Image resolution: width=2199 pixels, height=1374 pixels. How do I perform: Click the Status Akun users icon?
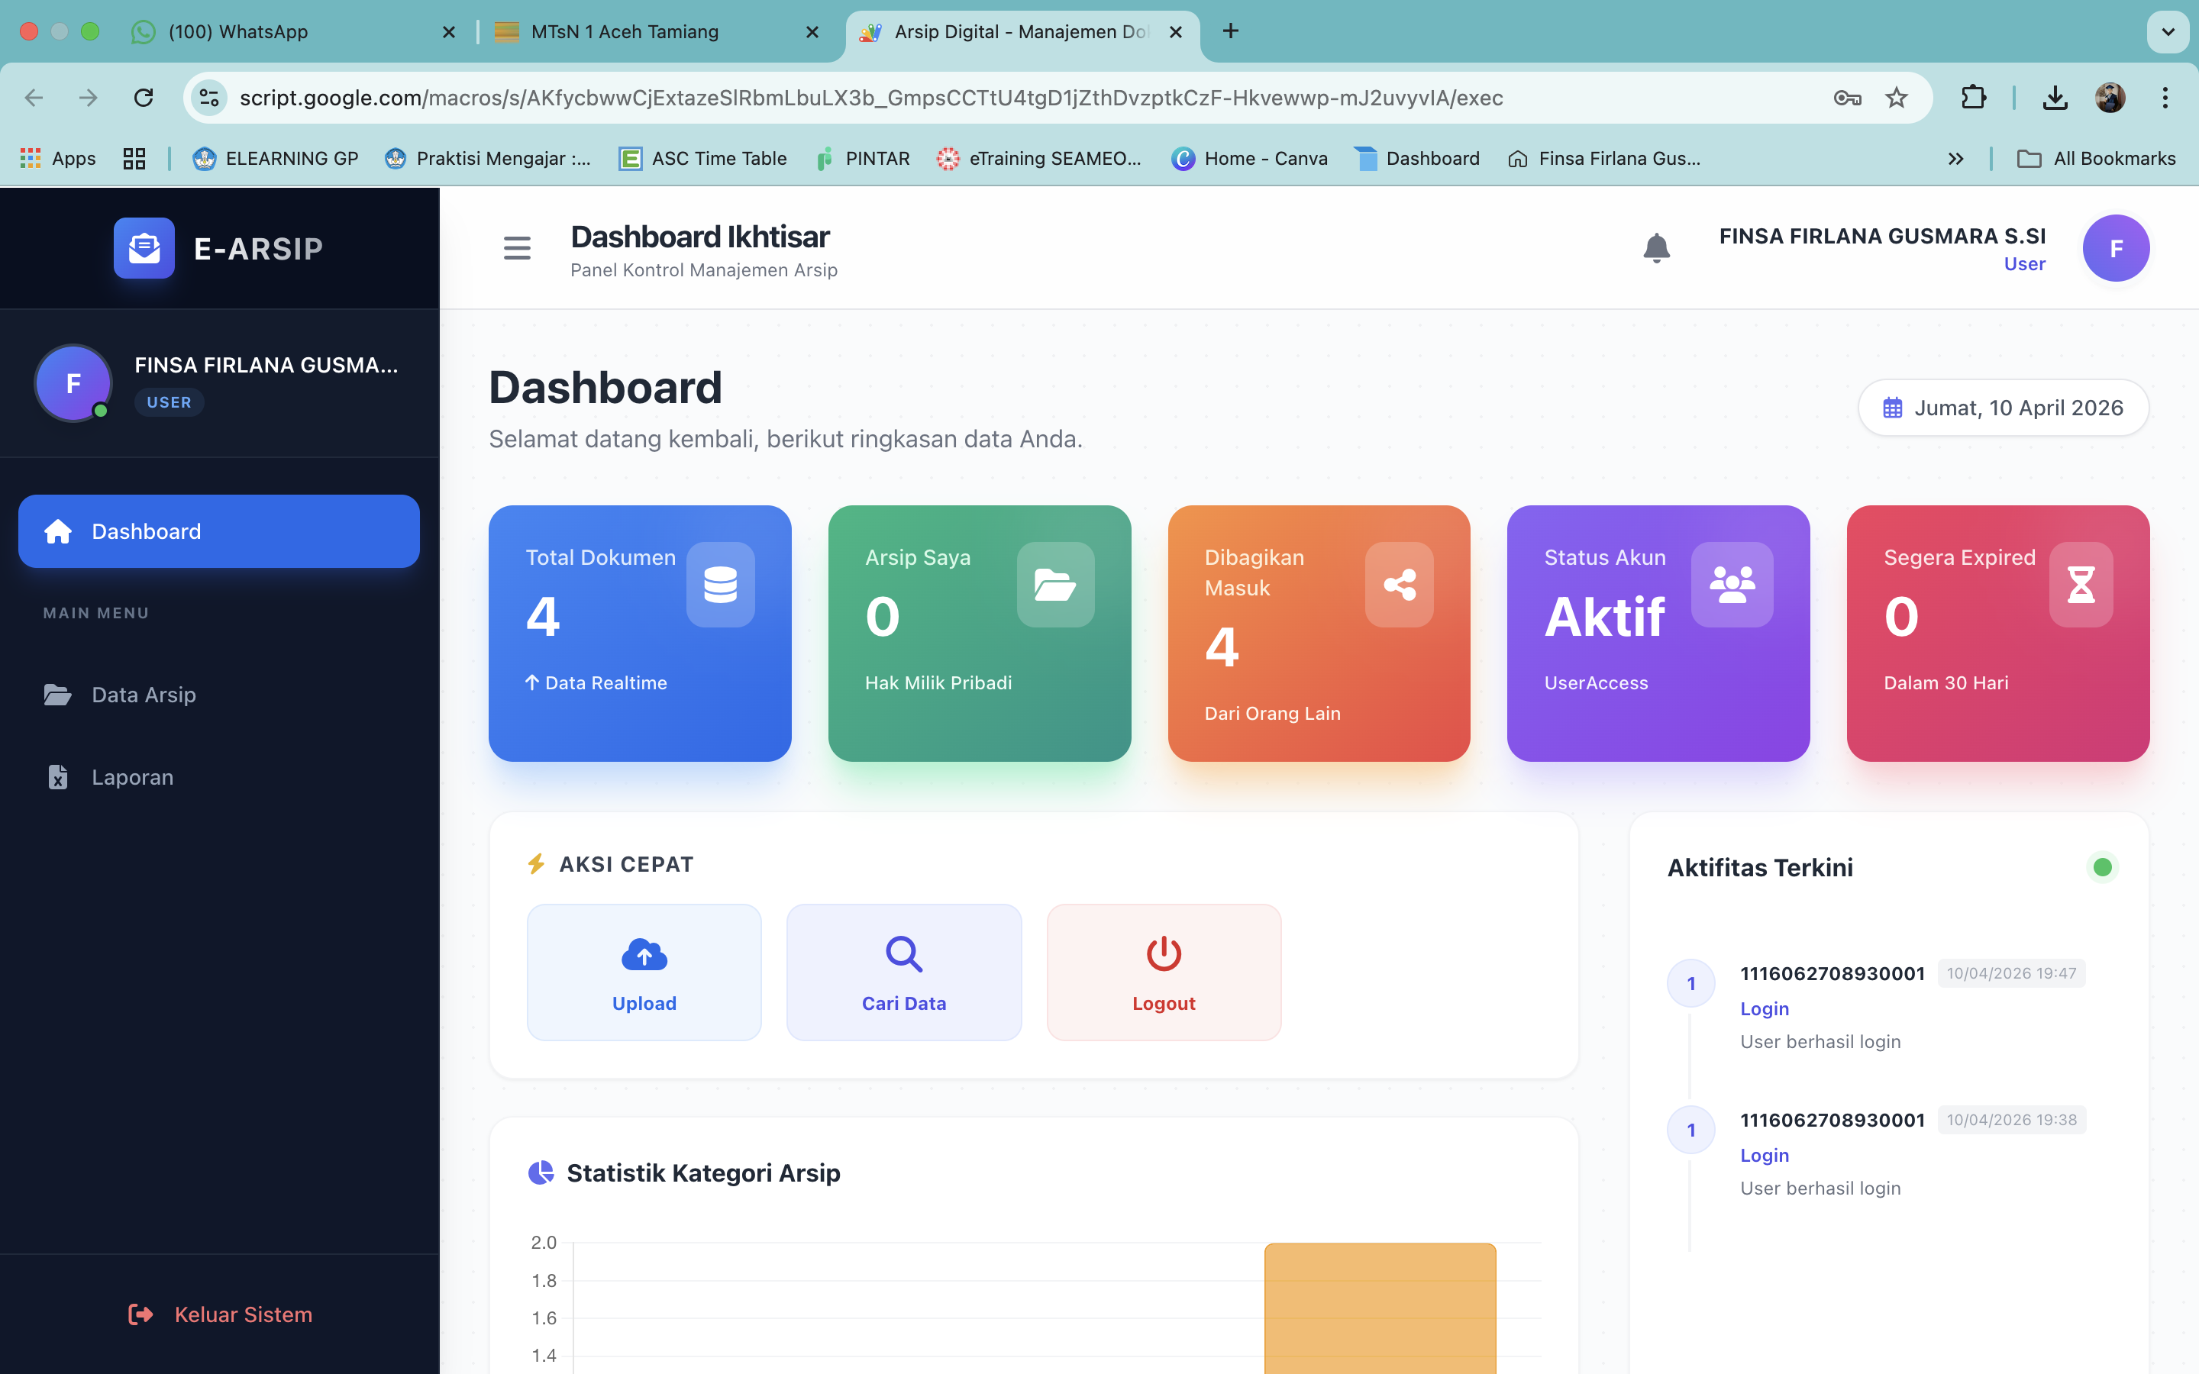click(x=1732, y=584)
